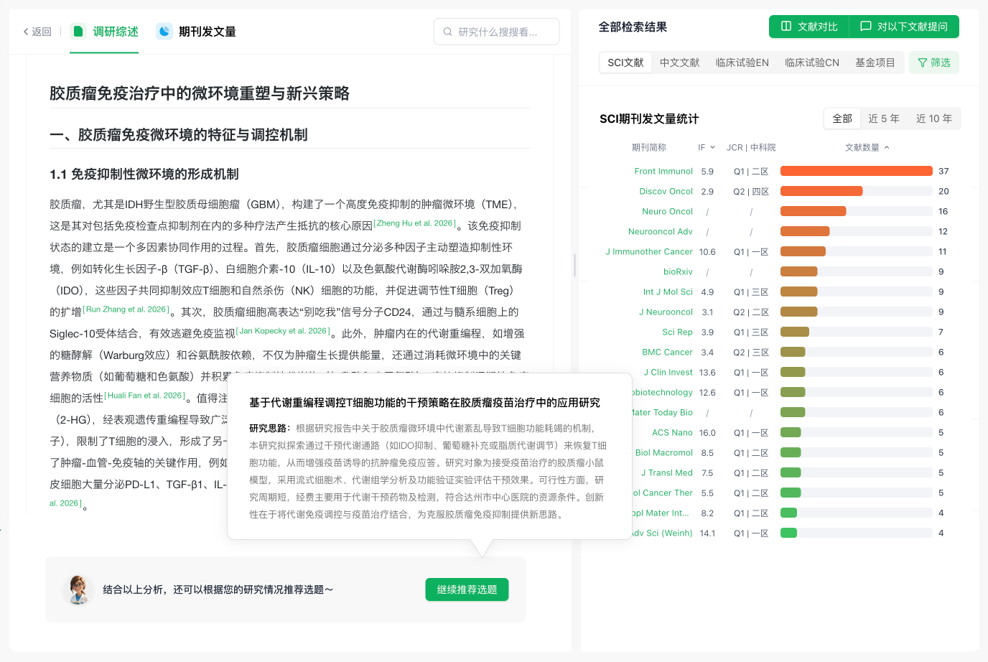Click the ACS Nano journal name
988x662 pixels.
pos(672,432)
